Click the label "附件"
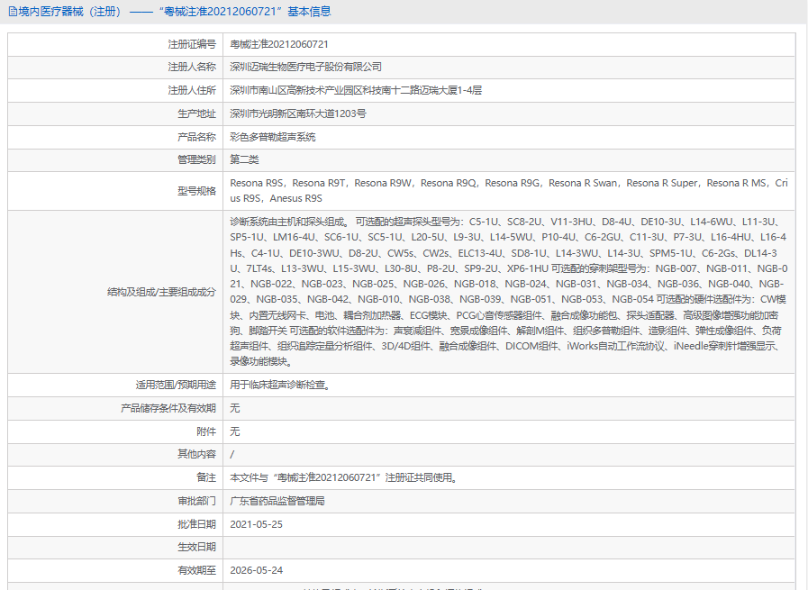 tap(206, 431)
